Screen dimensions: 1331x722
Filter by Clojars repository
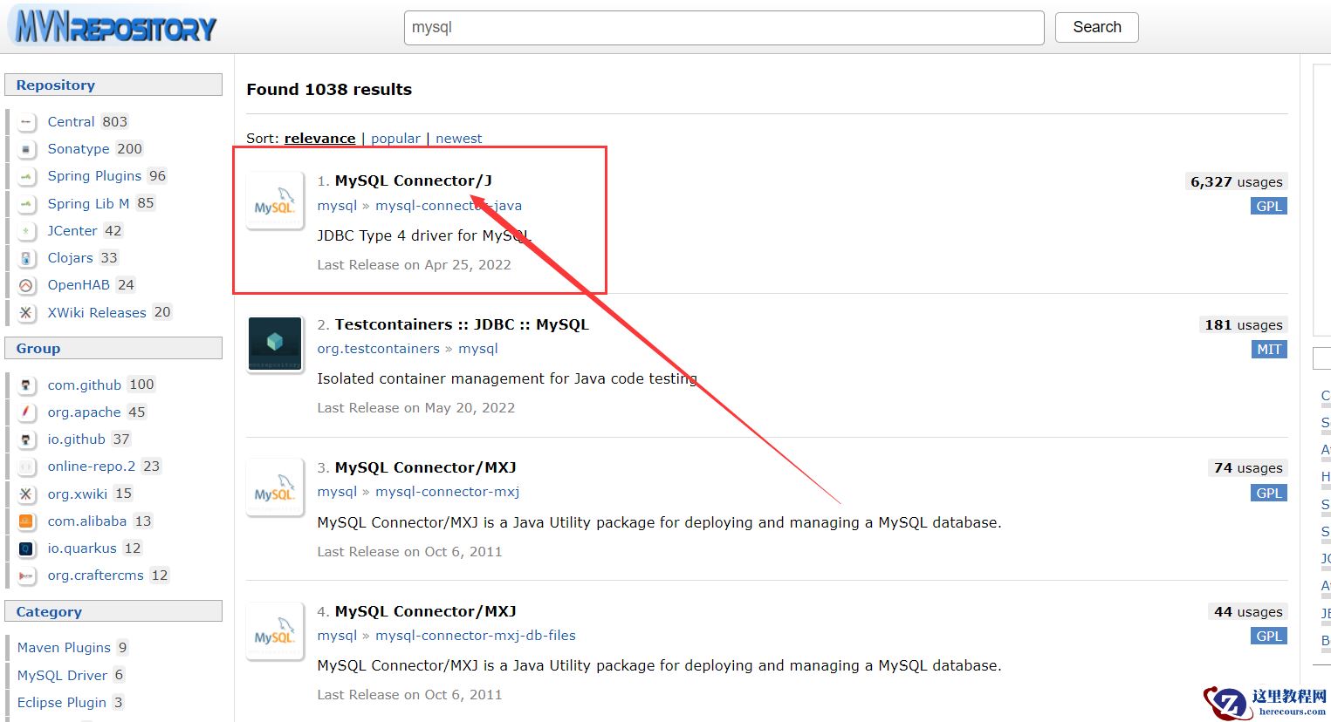(70, 258)
